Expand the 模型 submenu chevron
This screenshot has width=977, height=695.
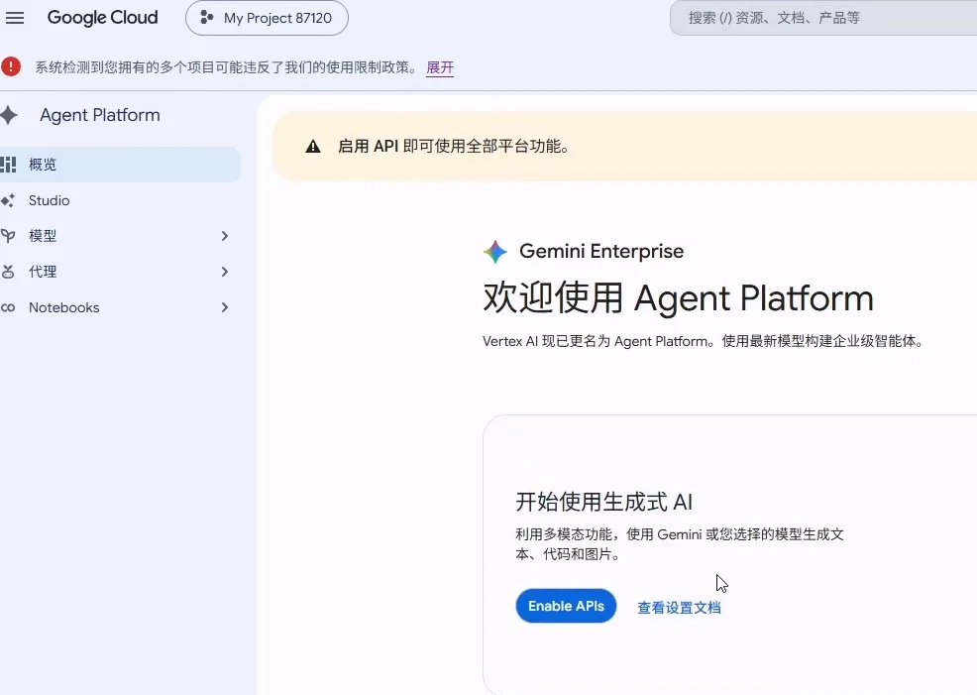pyautogui.click(x=225, y=236)
